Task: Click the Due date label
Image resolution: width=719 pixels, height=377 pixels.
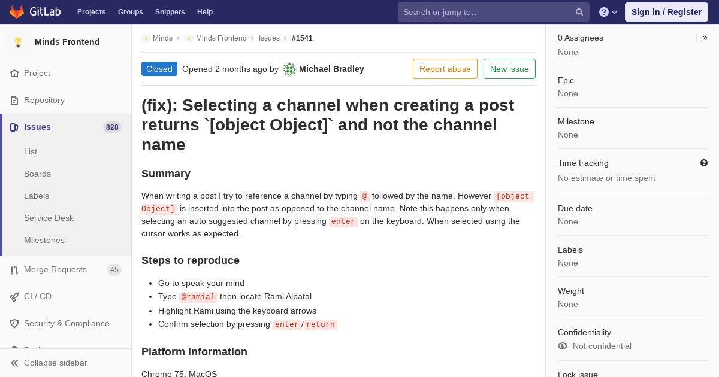Action: pyautogui.click(x=575, y=208)
